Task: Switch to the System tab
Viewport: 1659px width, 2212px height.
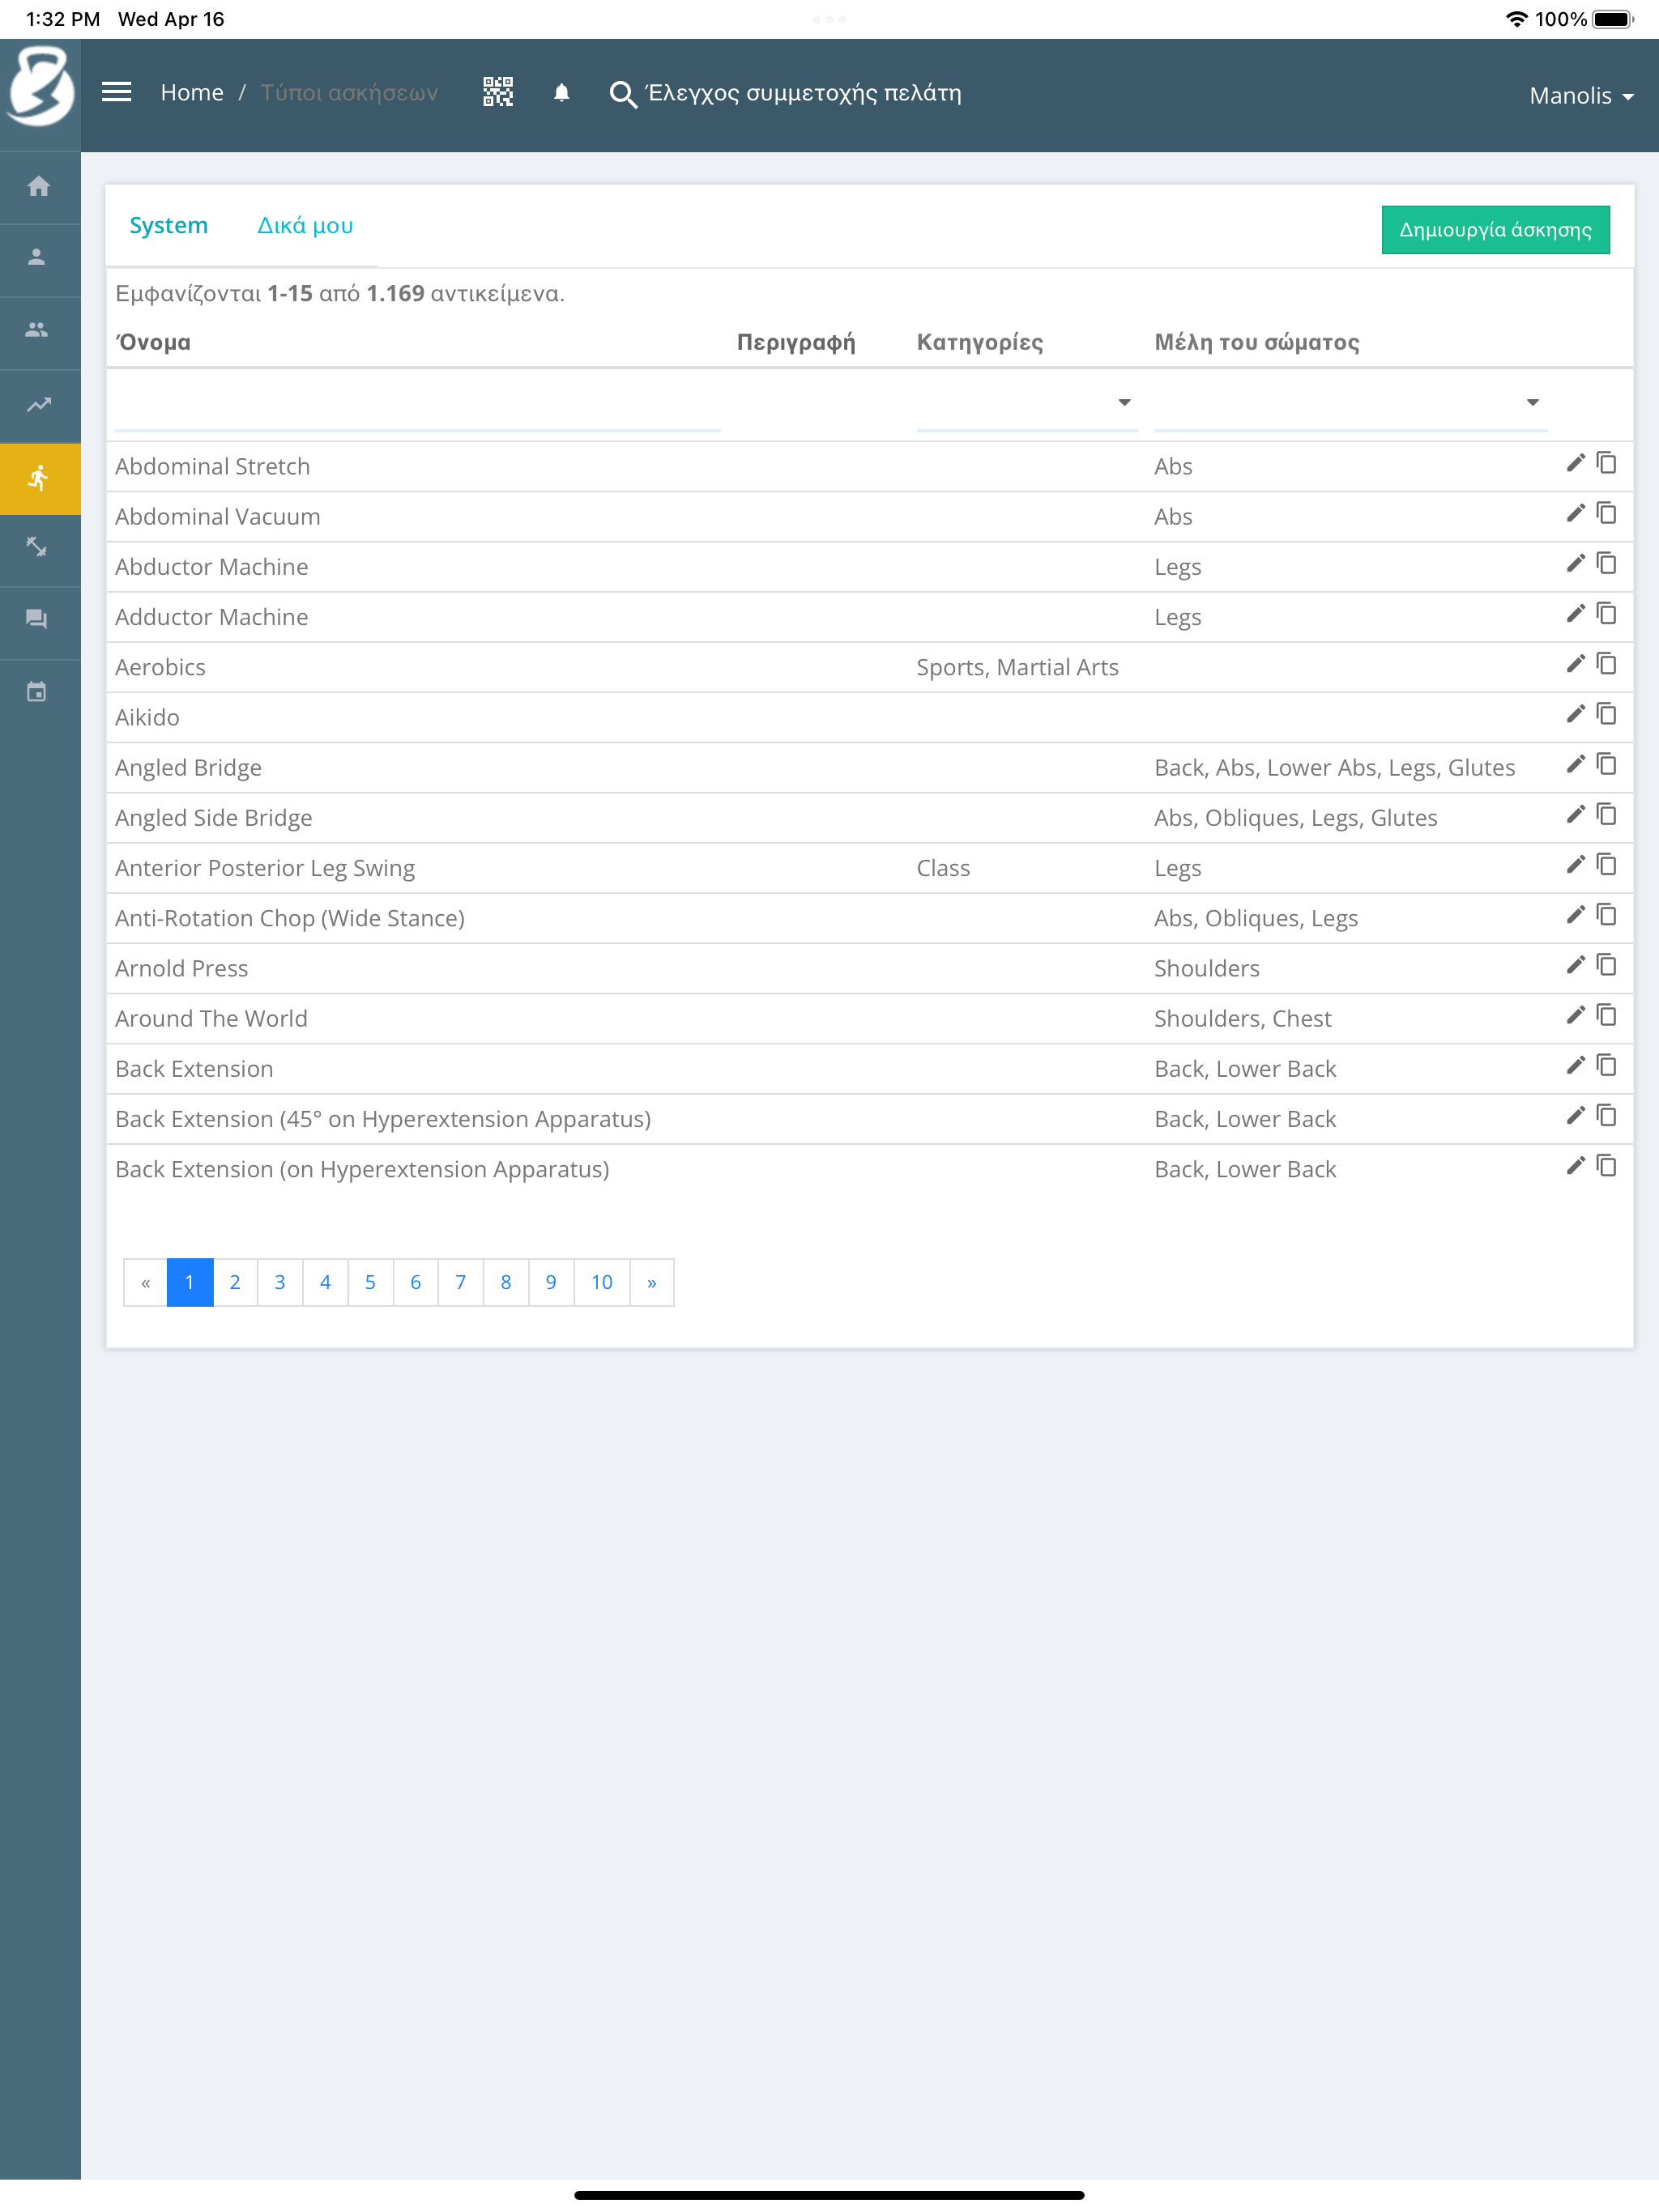Action: click(x=168, y=226)
